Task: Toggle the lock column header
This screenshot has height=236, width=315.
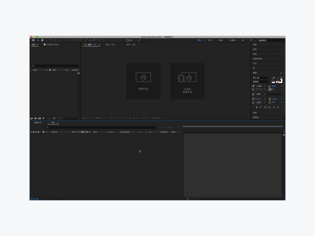Action: [x=39, y=132]
